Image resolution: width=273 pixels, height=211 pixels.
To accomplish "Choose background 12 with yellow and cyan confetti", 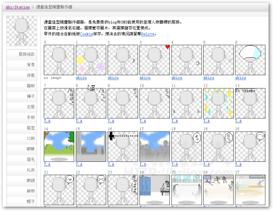I will [218, 104].
